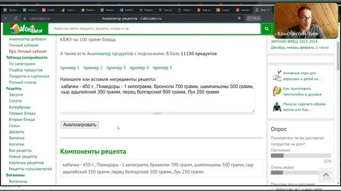
Task: Open пример 5 link
Action: tap(162, 68)
